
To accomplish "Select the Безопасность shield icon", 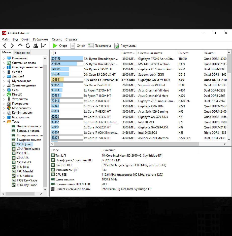I will [9, 108].
